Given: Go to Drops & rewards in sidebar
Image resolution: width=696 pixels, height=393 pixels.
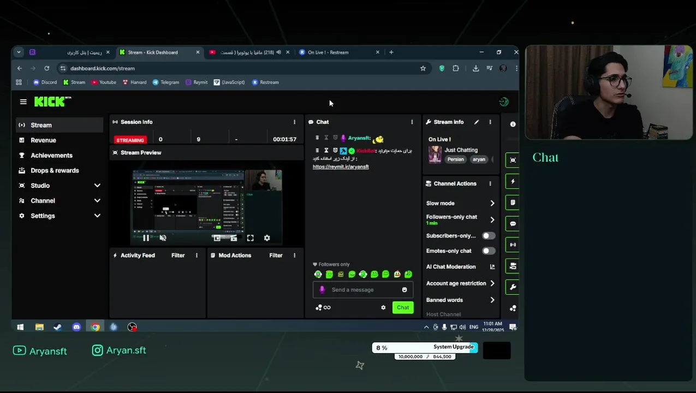Looking at the screenshot, I should (60, 170).
